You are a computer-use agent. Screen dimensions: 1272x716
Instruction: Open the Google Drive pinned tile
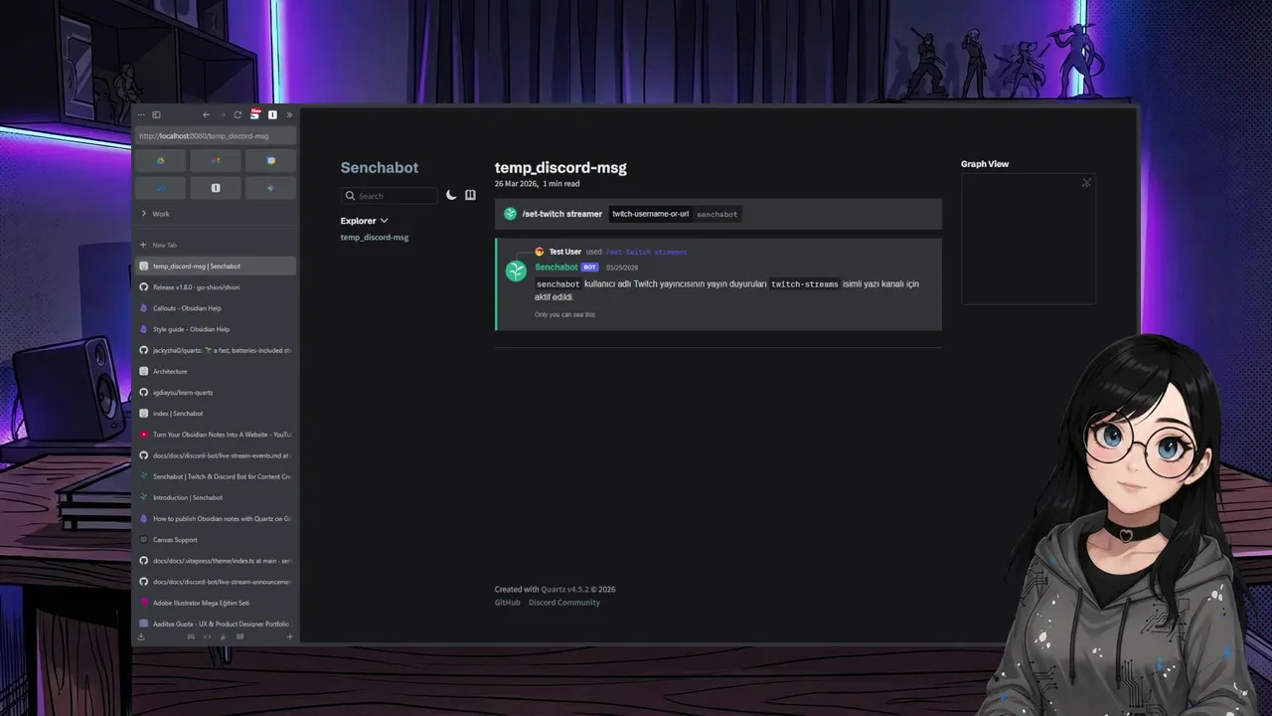(x=161, y=160)
